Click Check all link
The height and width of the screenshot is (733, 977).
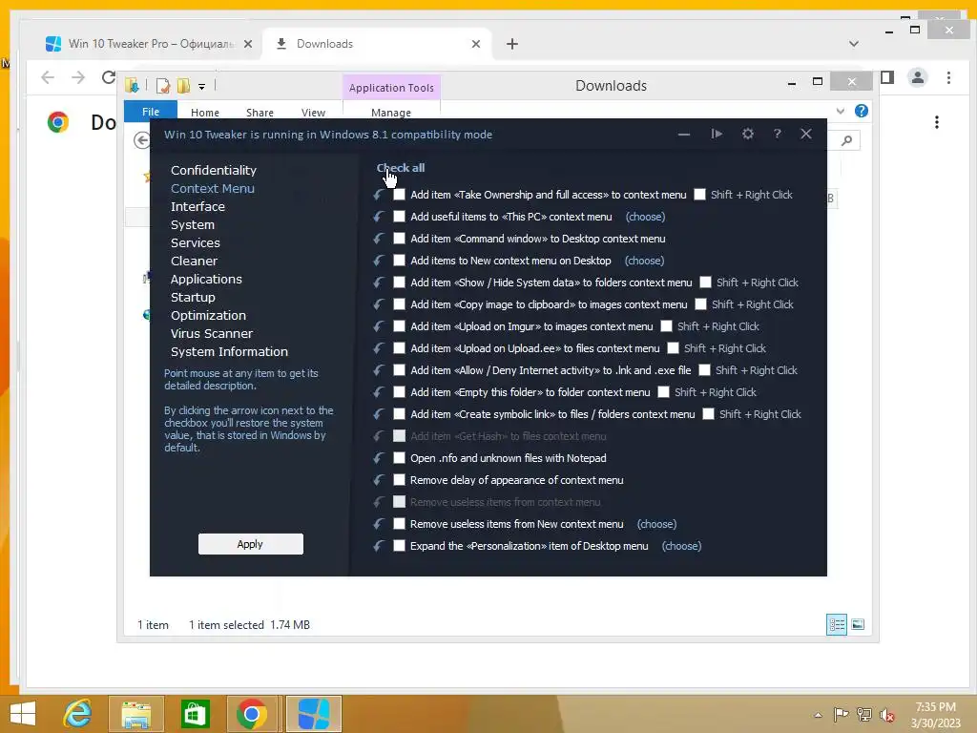[x=401, y=168]
